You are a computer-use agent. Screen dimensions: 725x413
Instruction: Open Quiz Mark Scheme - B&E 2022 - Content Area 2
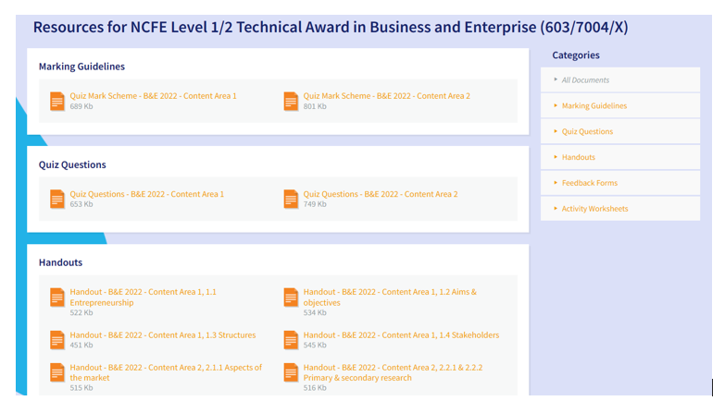[x=386, y=96]
